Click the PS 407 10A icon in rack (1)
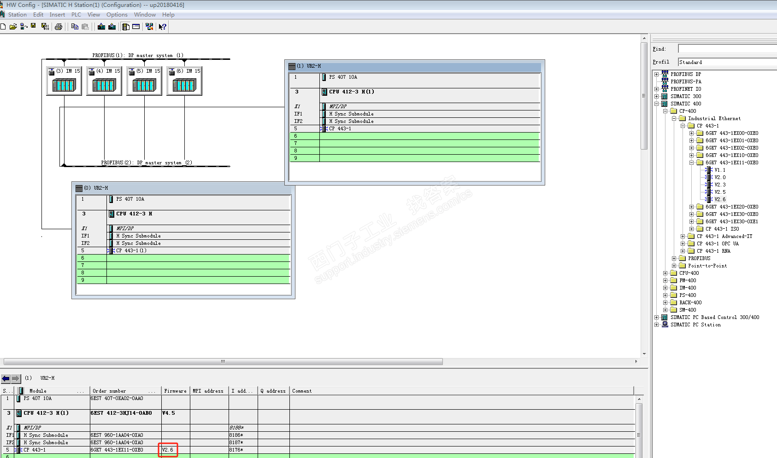Viewport: 777px width, 458px height. coord(324,77)
